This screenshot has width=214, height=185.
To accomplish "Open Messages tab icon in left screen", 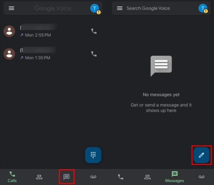I will click(x=66, y=176).
